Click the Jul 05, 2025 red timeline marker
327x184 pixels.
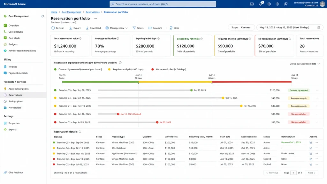coord(157,122)
